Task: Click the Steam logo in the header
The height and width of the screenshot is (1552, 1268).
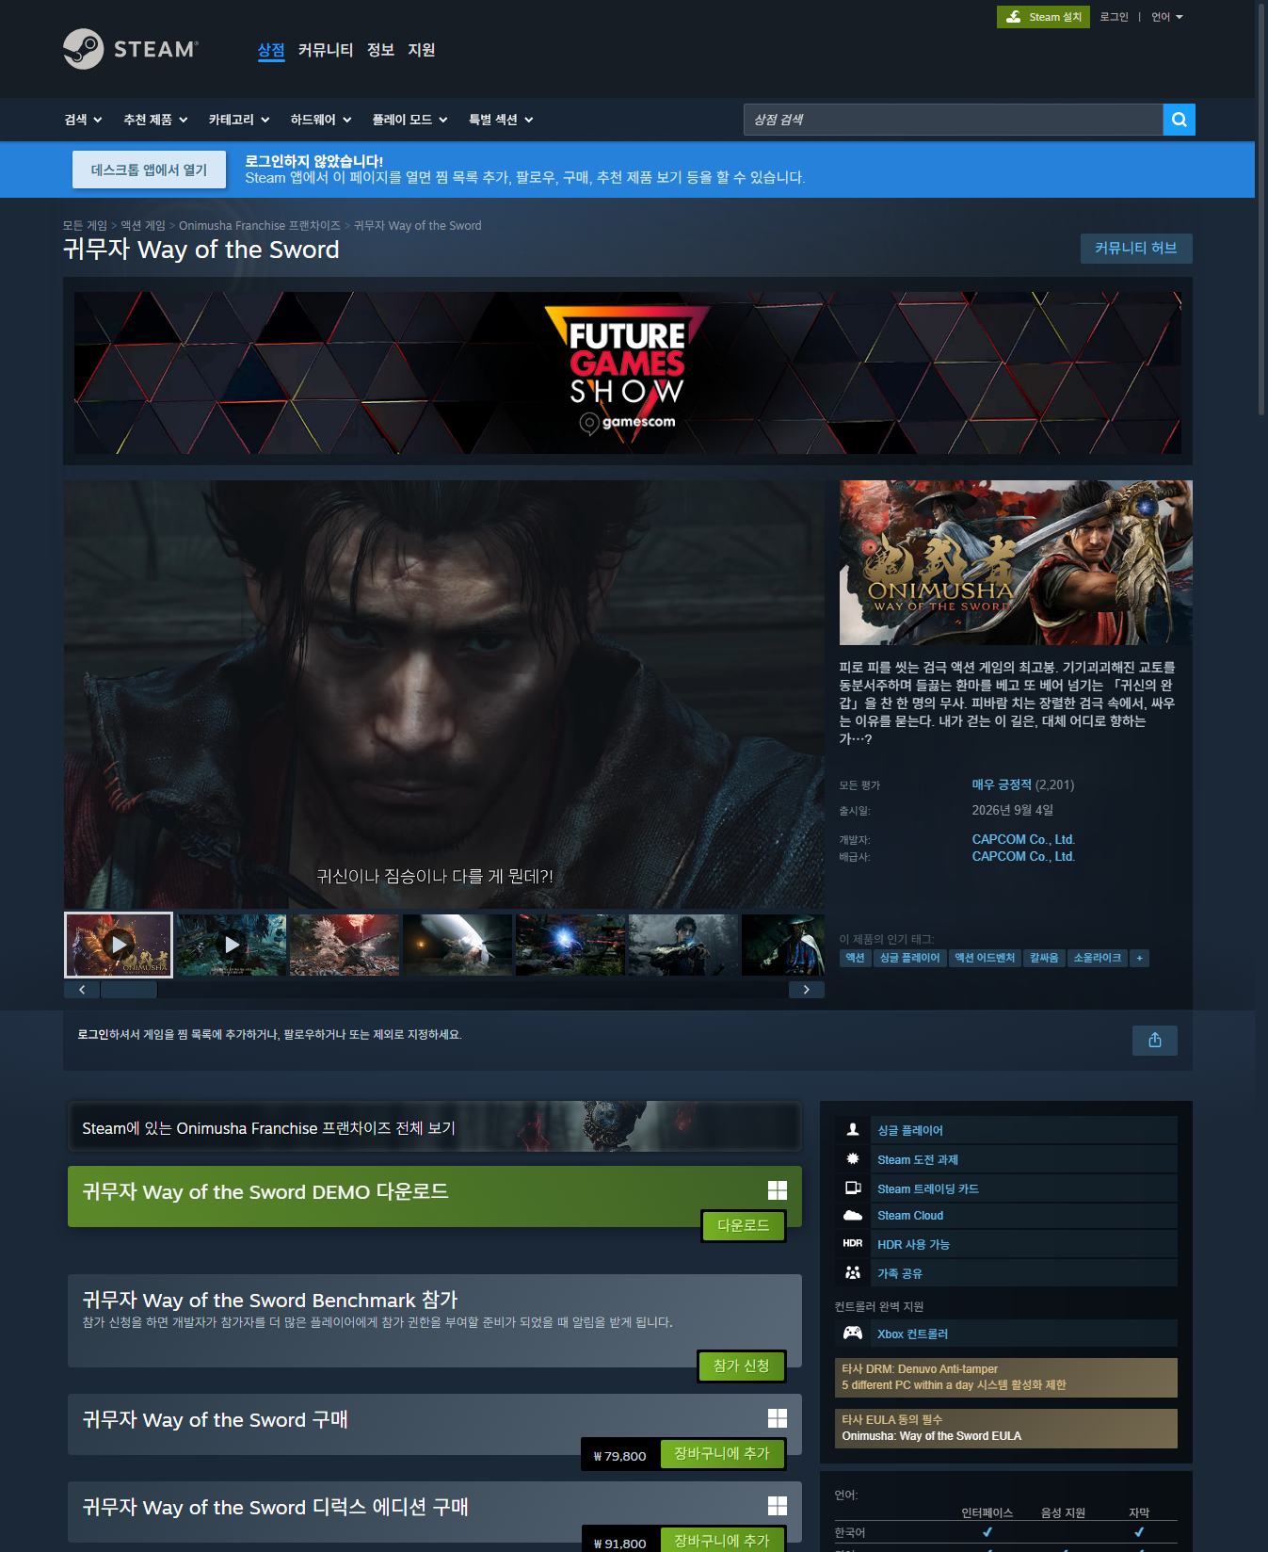Action: tap(131, 49)
